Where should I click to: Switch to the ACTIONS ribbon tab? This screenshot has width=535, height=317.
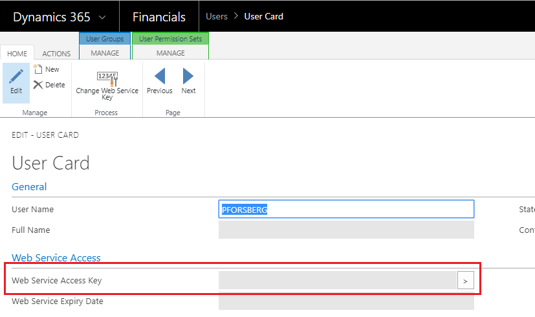coord(56,54)
